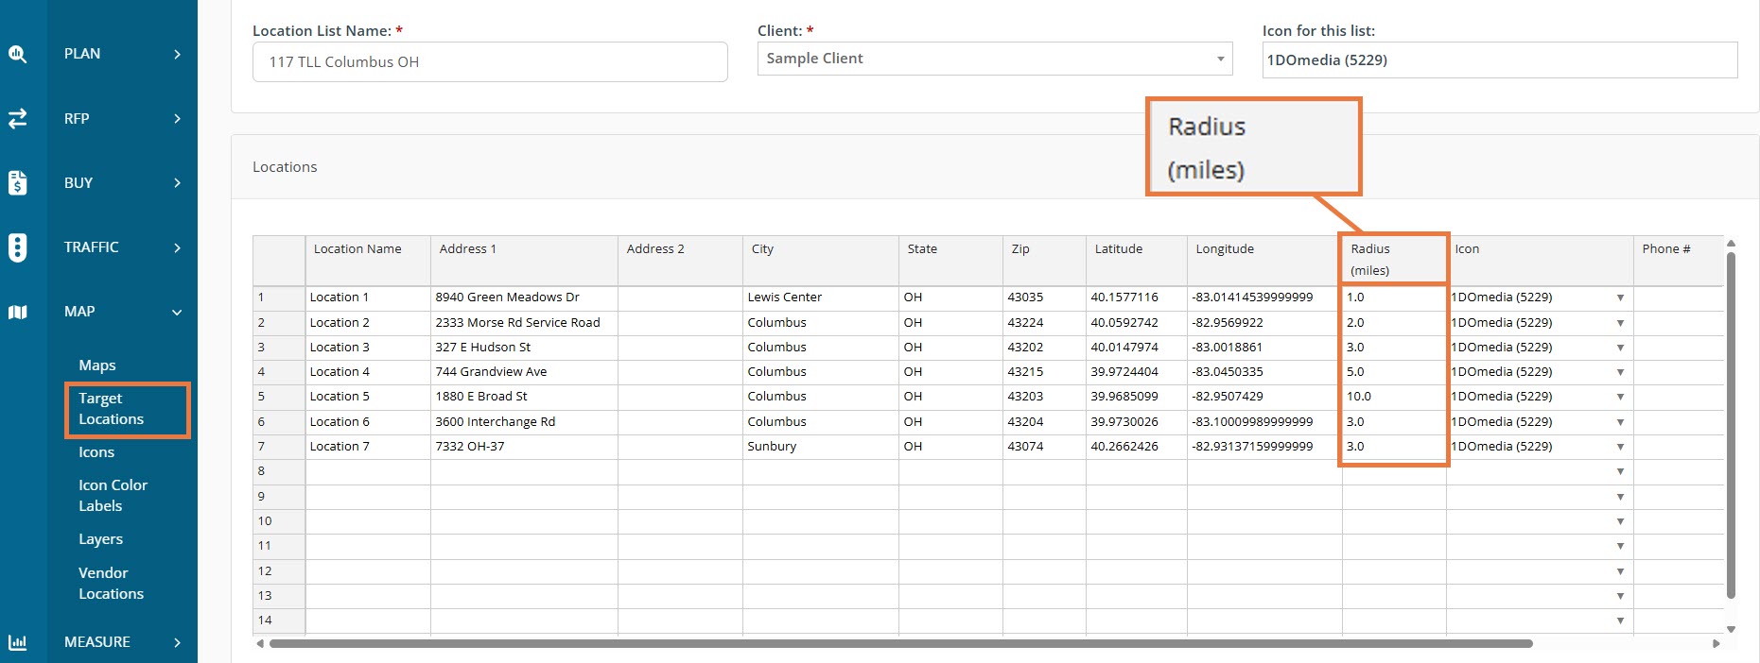Go to Icon Color Labels page
The height and width of the screenshot is (663, 1760).
coord(113,496)
